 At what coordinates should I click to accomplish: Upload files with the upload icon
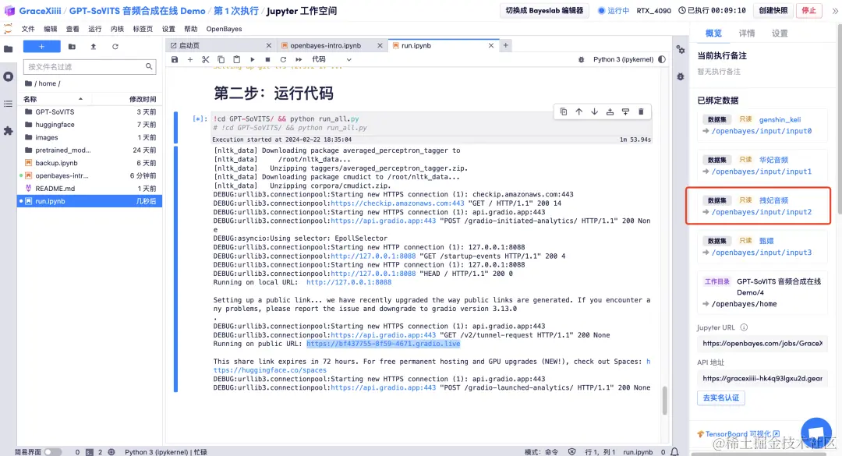coord(94,47)
